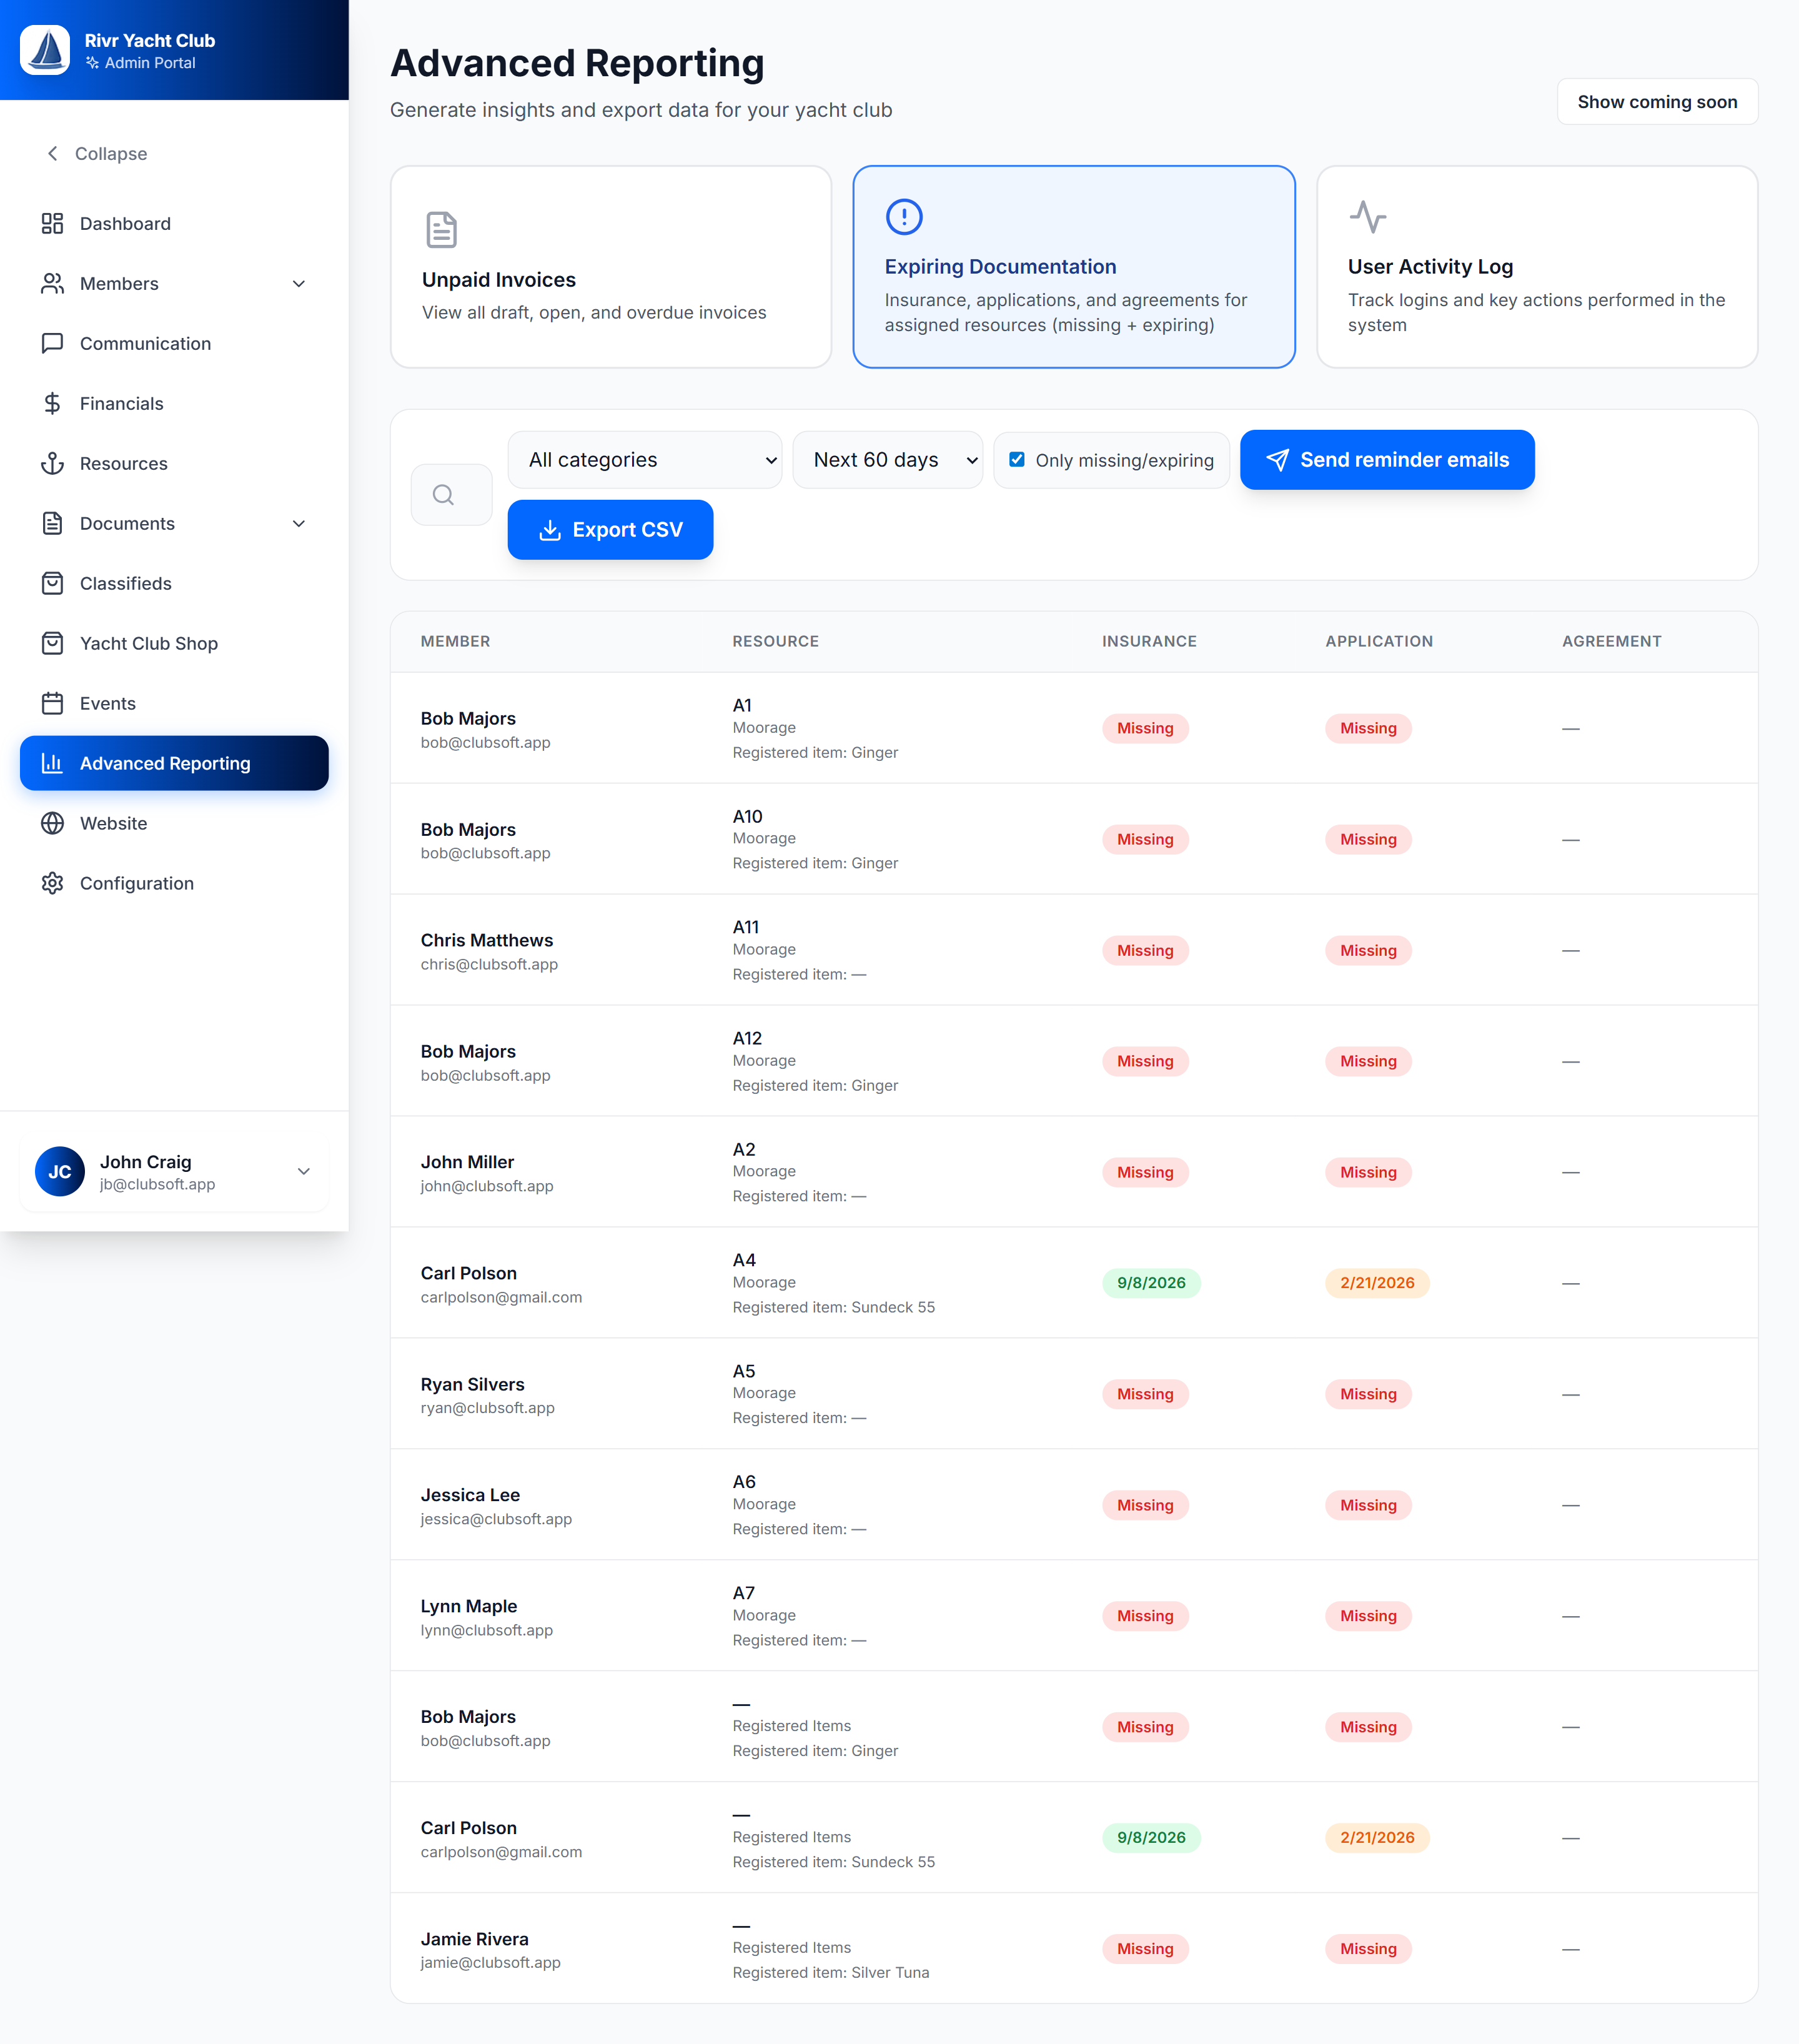Click the search magnifier icon
Image resolution: width=1799 pixels, height=2044 pixels.
[x=443, y=494]
